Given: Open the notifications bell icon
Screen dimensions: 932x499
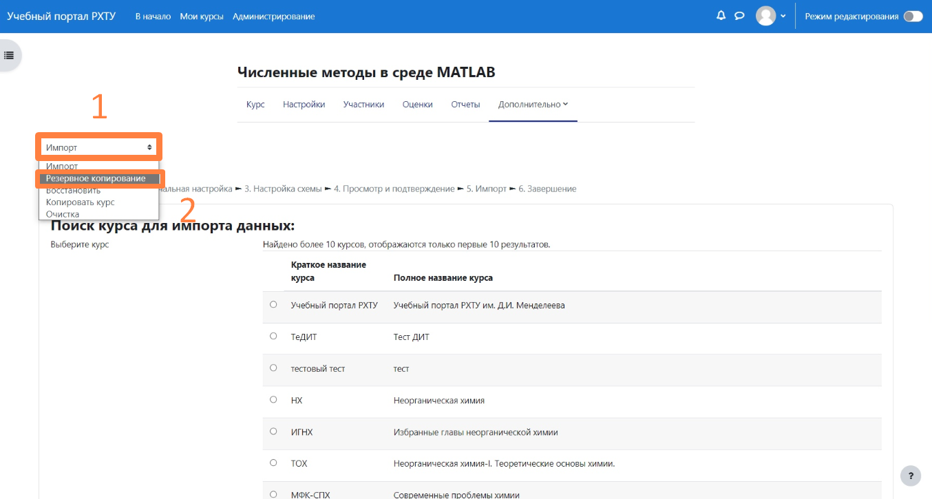Looking at the screenshot, I should tap(721, 16).
